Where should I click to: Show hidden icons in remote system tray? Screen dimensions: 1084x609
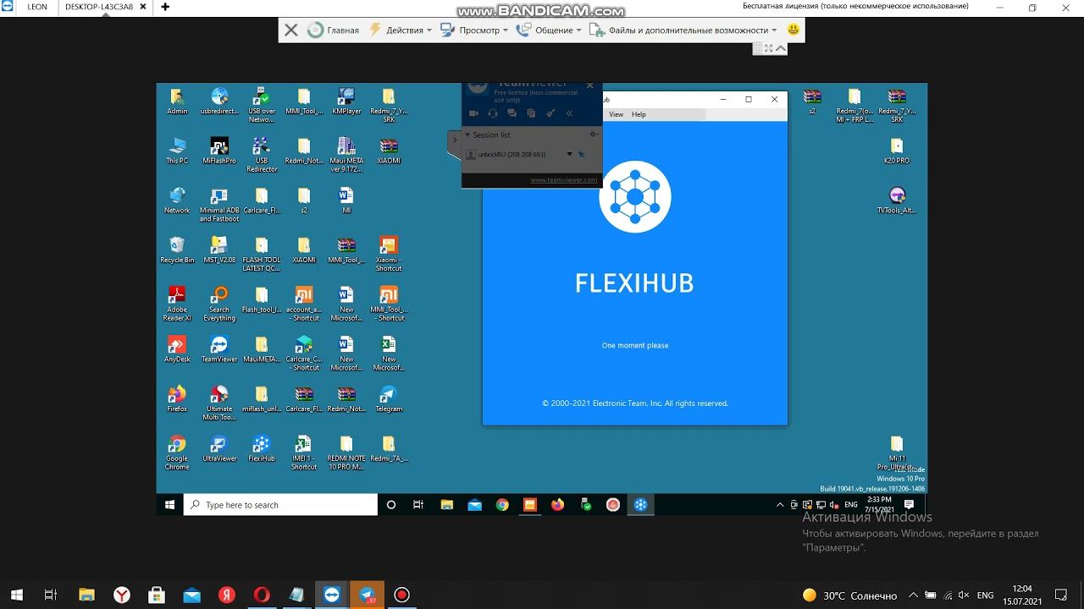click(780, 505)
